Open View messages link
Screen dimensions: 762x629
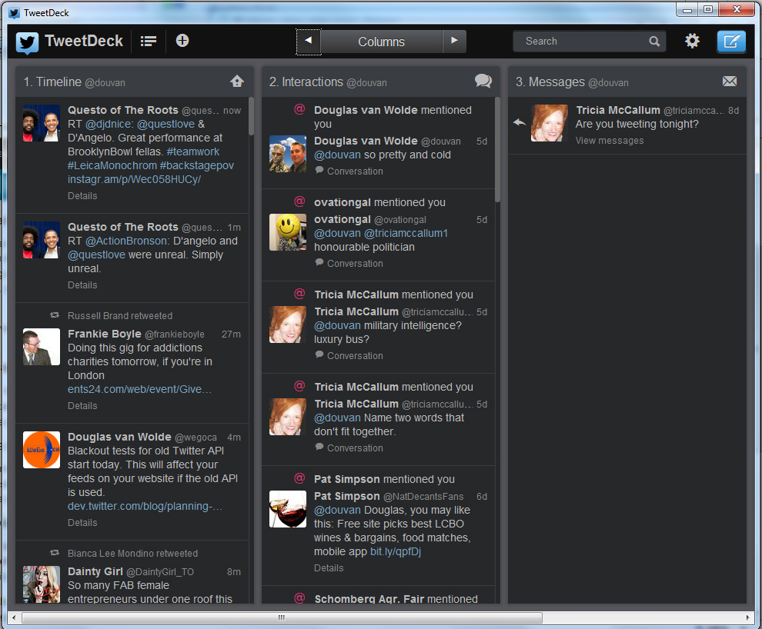point(610,141)
